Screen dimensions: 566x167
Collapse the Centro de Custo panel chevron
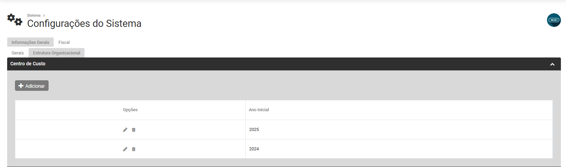[552, 64]
